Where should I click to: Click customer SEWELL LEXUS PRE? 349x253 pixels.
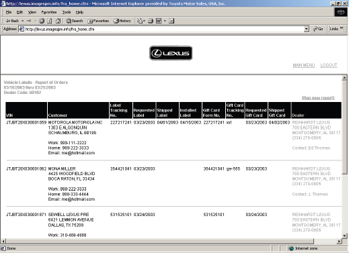pyautogui.click(x=69, y=215)
